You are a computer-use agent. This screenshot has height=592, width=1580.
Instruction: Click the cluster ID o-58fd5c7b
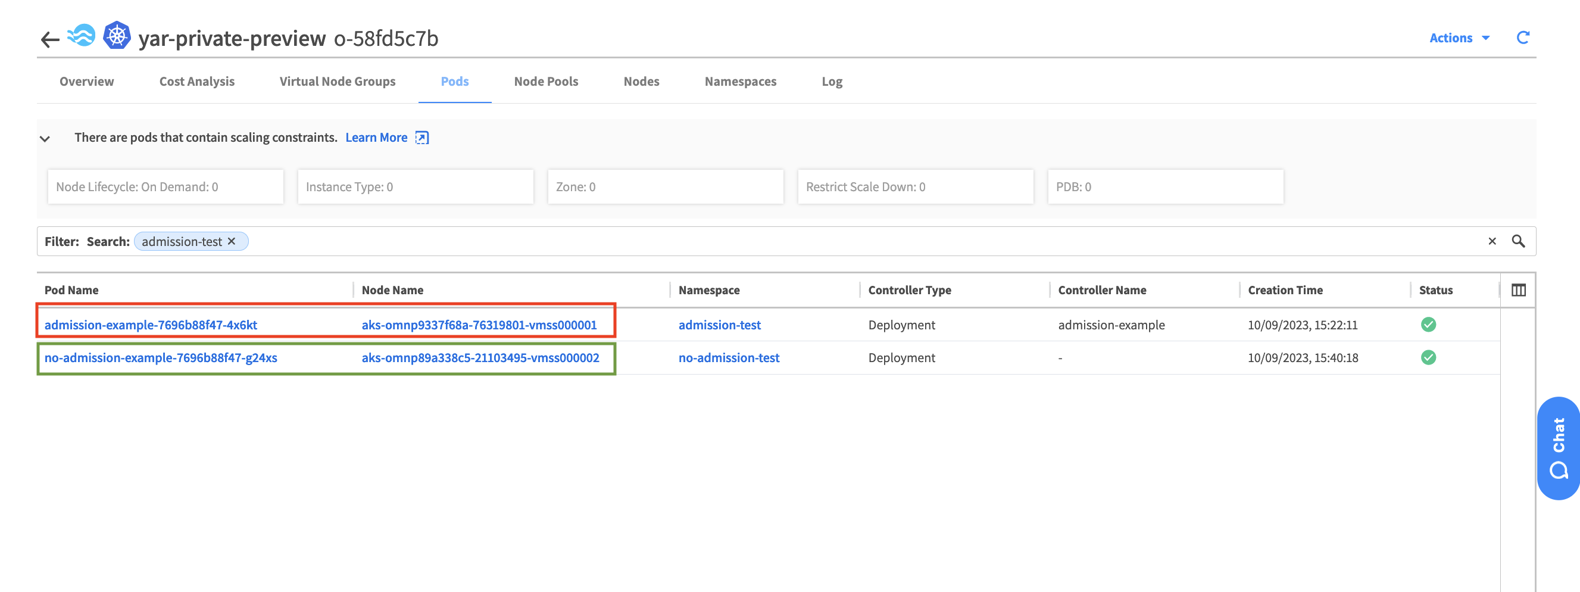[386, 38]
